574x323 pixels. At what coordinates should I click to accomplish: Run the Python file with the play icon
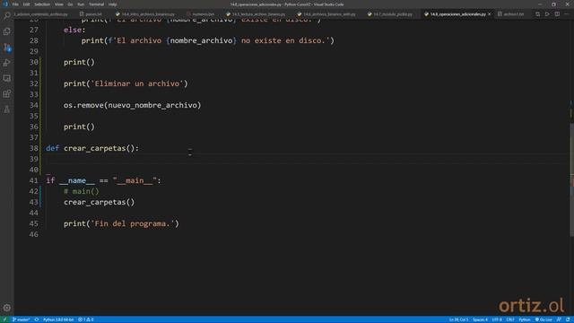click(x=547, y=14)
